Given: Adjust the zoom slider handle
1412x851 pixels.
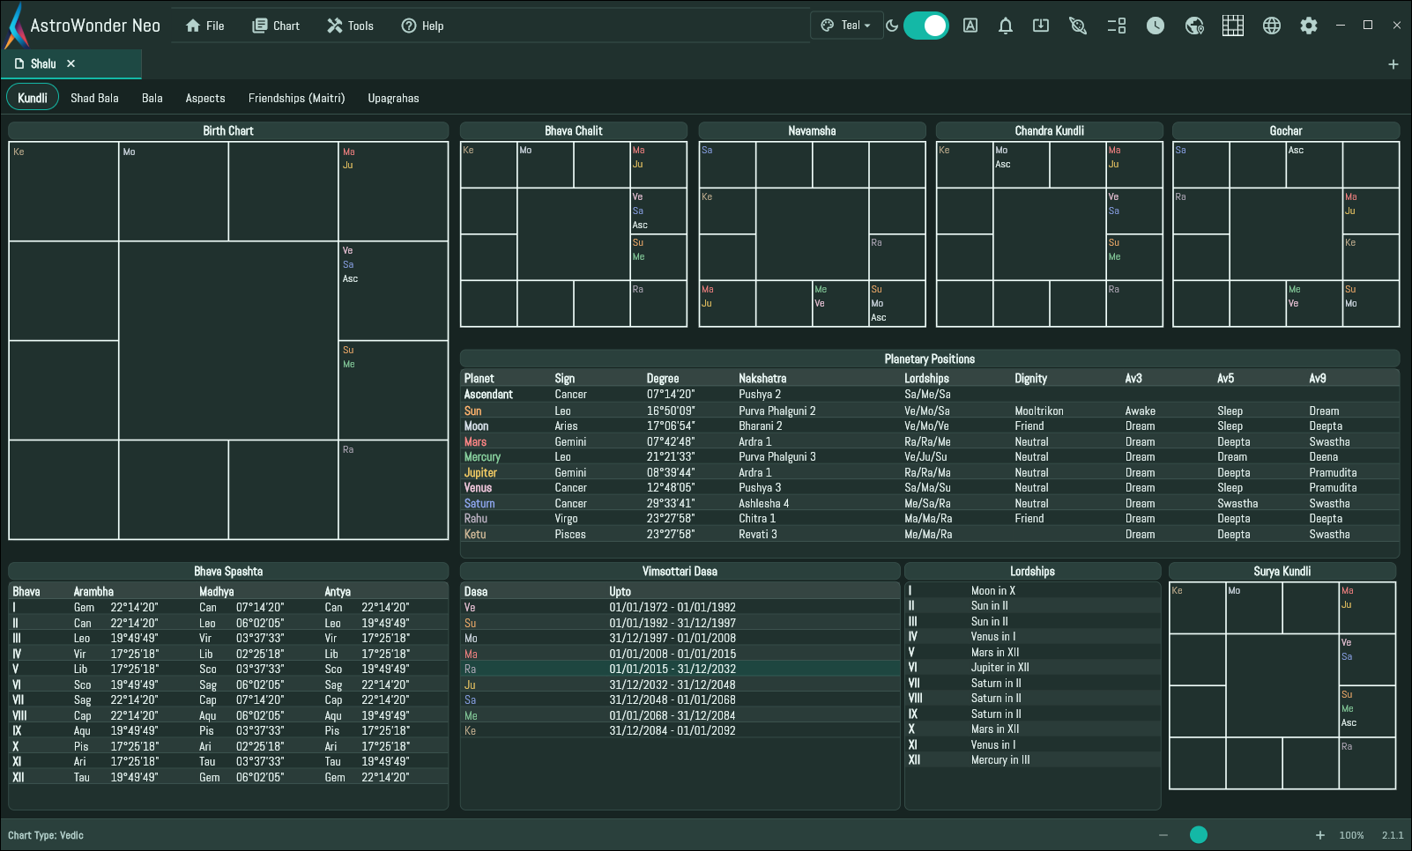Looking at the screenshot, I should (x=1199, y=835).
